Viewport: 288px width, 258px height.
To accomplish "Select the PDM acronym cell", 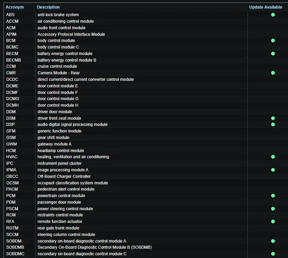I will pos(11,202).
